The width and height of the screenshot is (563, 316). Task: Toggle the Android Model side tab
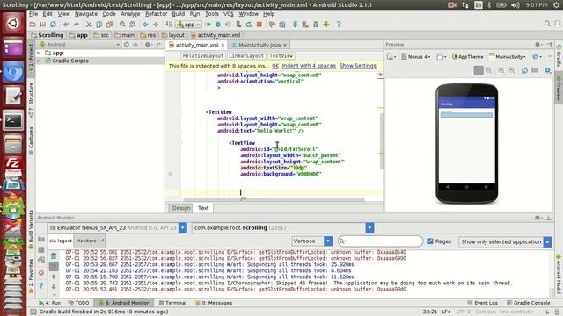point(559,275)
